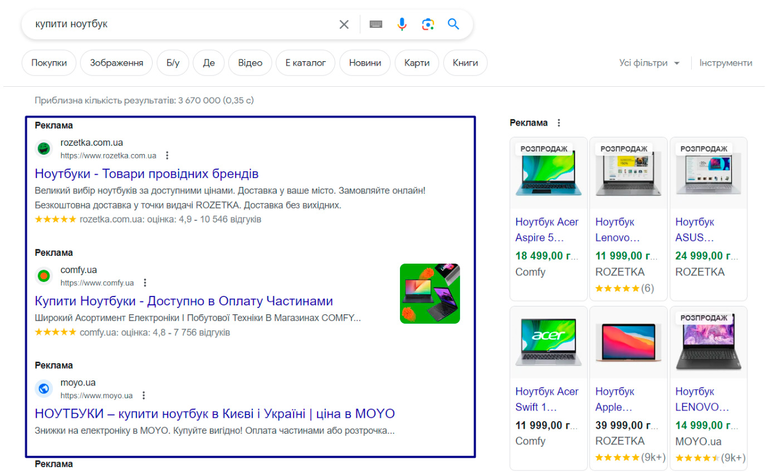The width and height of the screenshot is (767, 475).
Task: Click Приблизна кількість результатів text
Action: point(144,101)
